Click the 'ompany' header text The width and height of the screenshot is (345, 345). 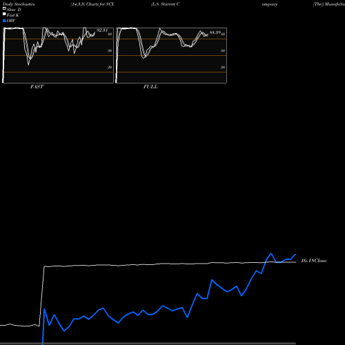click(270, 4)
